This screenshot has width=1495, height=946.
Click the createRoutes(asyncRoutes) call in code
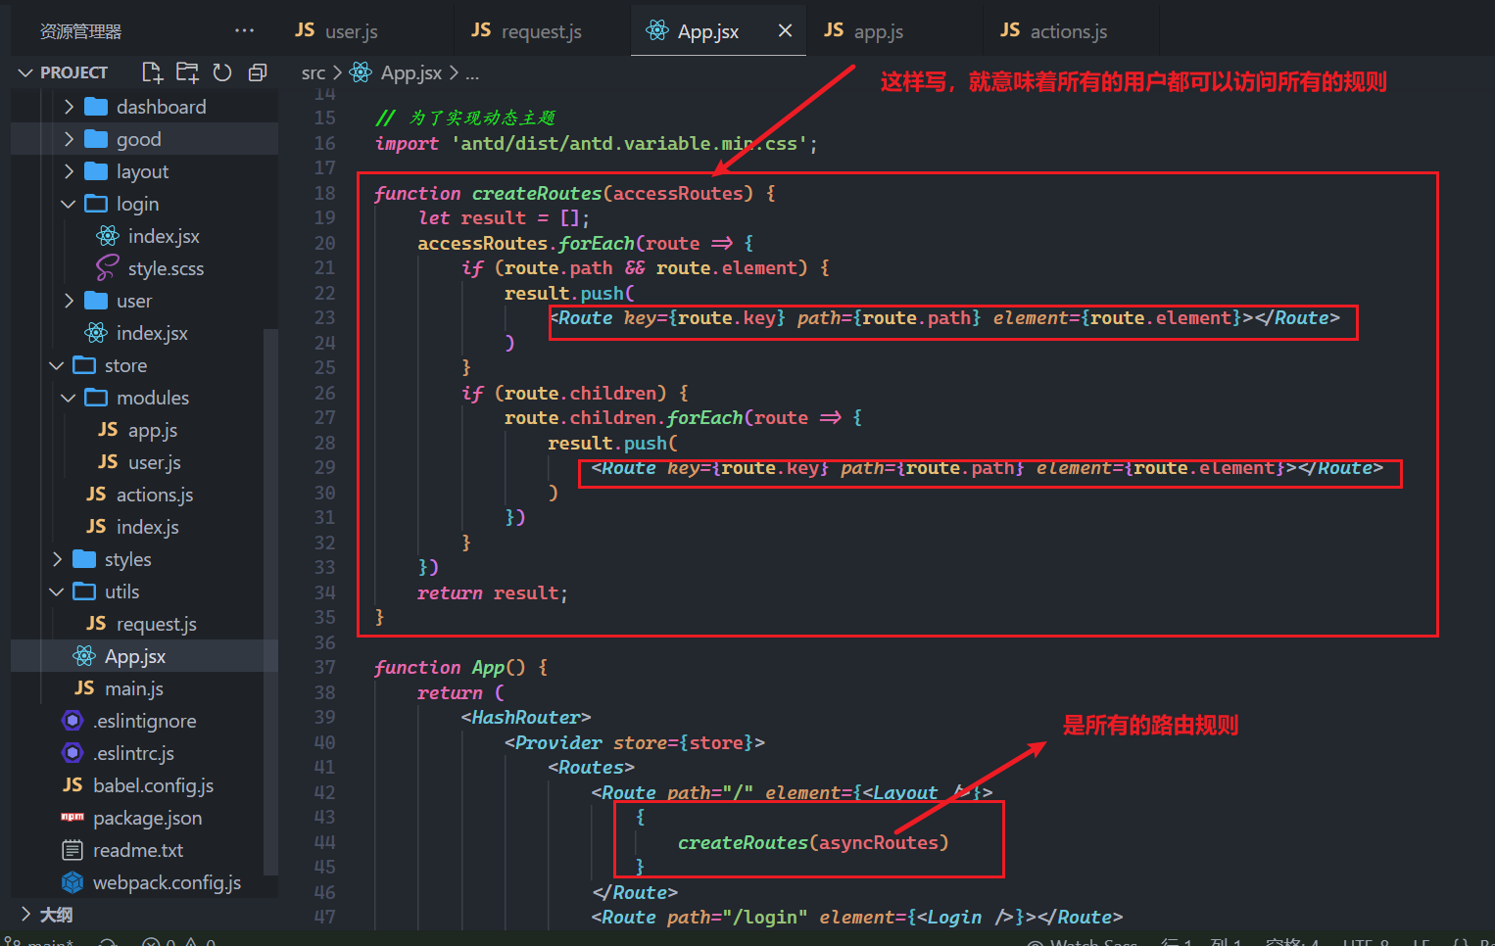[813, 842]
